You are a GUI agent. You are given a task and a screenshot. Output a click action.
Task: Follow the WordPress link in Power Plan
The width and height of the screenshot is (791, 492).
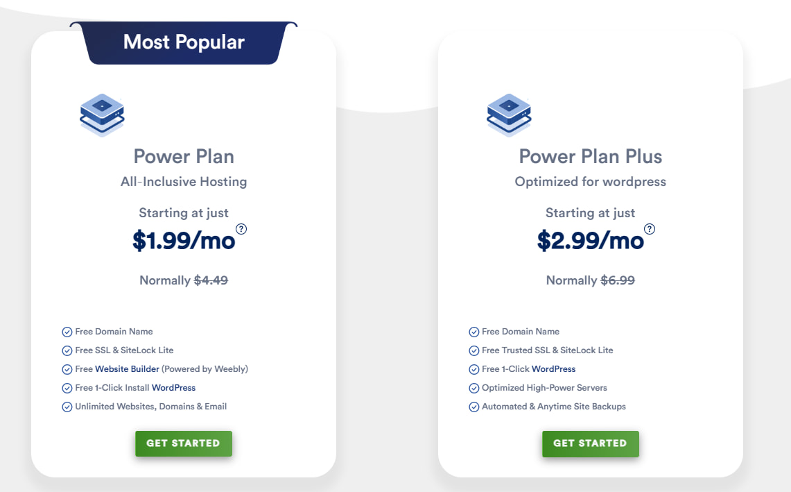point(173,388)
